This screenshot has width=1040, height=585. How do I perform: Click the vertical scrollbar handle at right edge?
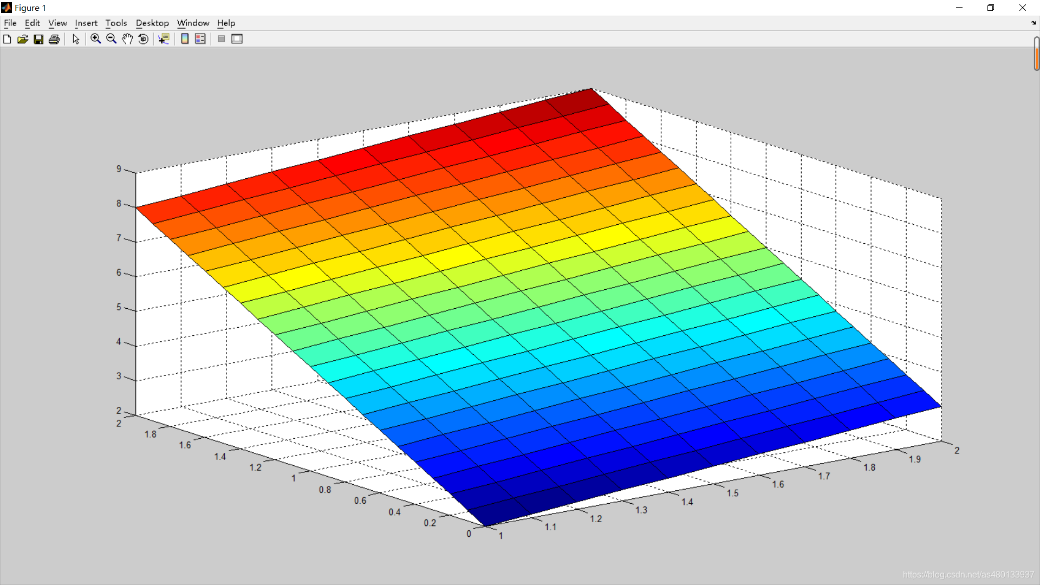click(1036, 54)
